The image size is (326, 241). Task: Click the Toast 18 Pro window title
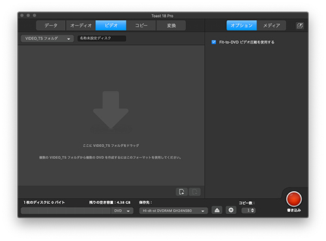162,16
